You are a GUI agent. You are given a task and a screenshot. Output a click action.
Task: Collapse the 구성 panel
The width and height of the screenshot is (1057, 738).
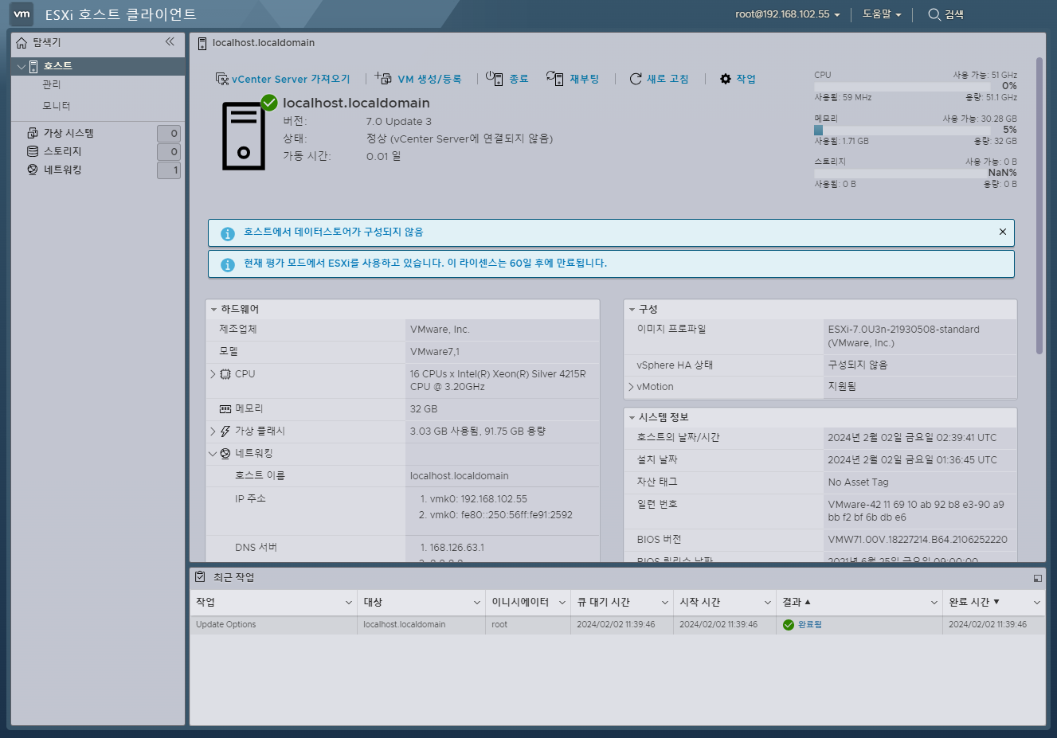coord(632,309)
